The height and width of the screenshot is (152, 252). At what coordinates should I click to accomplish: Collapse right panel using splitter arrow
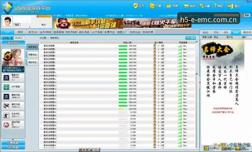pos(200,82)
